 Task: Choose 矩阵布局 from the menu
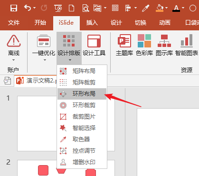(x=82, y=71)
